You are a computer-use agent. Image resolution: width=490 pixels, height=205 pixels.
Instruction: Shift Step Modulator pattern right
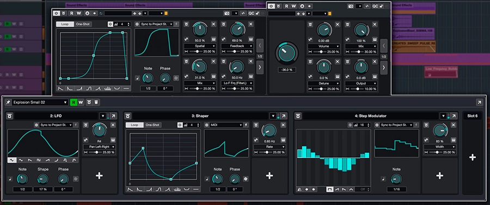point(314,189)
